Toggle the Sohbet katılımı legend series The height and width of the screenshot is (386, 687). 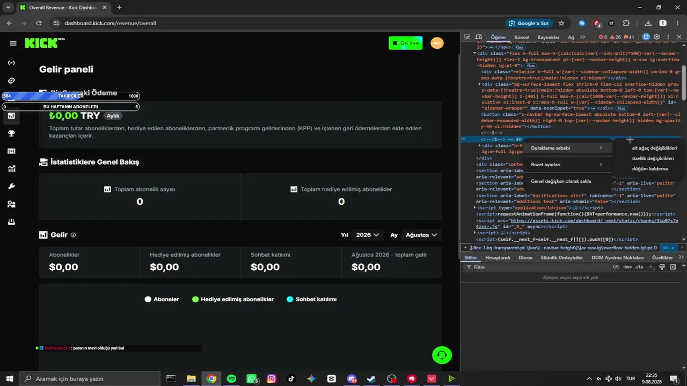[x=311, y=299]
